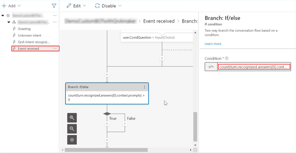The image size is (296, 153).
Task: Click the Condition expression input field
Action: click(x=255, y=67)
